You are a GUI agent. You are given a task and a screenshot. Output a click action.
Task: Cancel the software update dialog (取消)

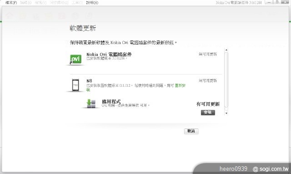point(191,131)
